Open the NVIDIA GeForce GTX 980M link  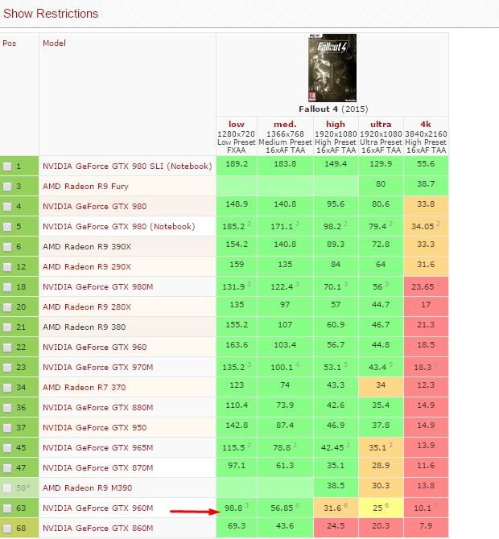(97, 287)
